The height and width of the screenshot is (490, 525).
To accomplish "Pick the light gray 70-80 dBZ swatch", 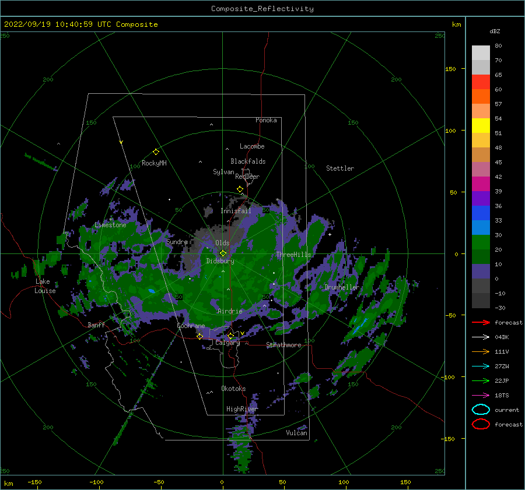I will (481, 53).
